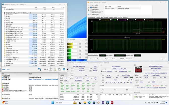Click the HWiNFO settings gear icon
The image size is (169, 105).
[x=59, y=69]
